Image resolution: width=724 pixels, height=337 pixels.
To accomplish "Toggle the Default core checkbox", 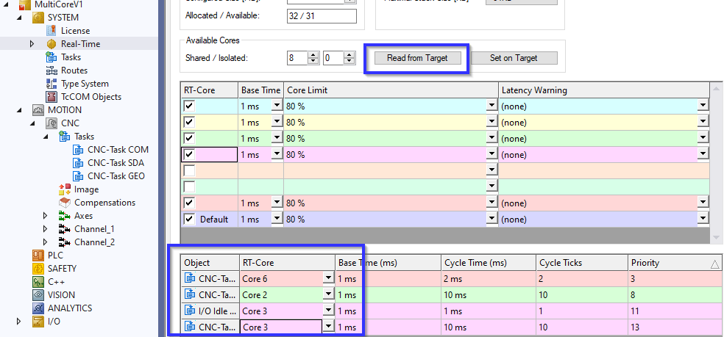I will tap(189, 220).
